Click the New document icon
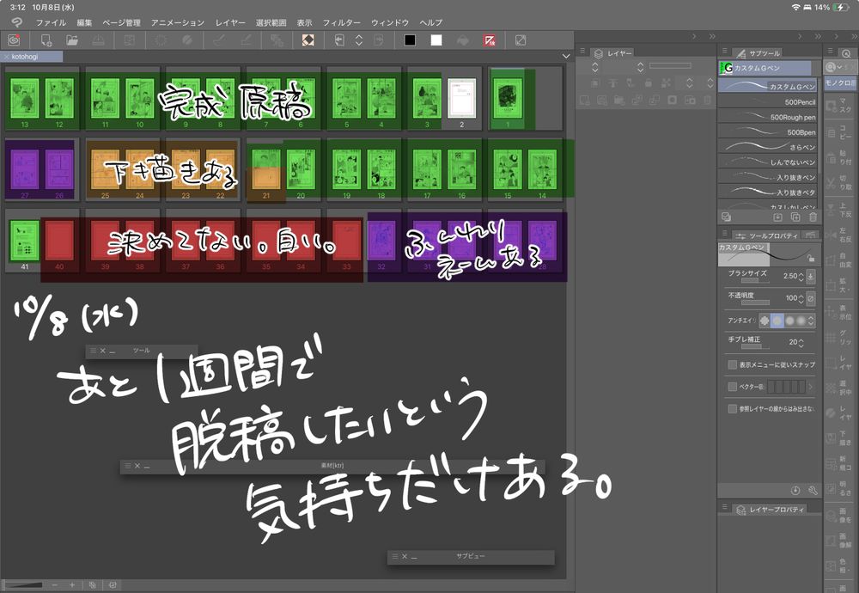This screenshot has height=593, width=859. coord(46,40)
